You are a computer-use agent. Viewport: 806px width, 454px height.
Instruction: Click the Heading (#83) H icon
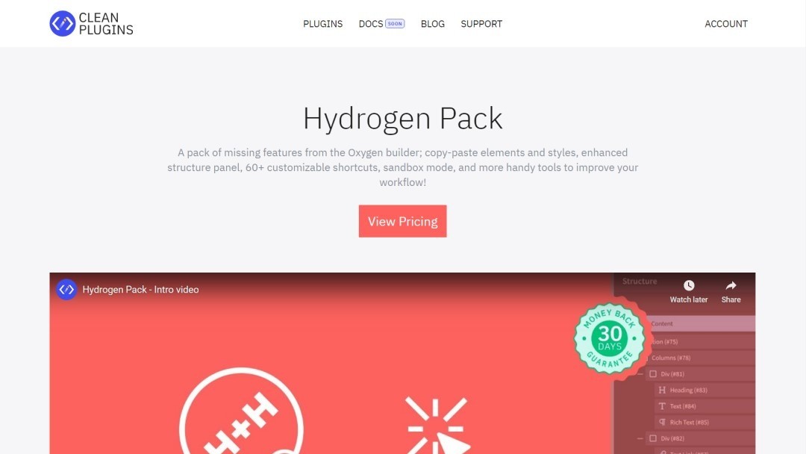point(662,391)
